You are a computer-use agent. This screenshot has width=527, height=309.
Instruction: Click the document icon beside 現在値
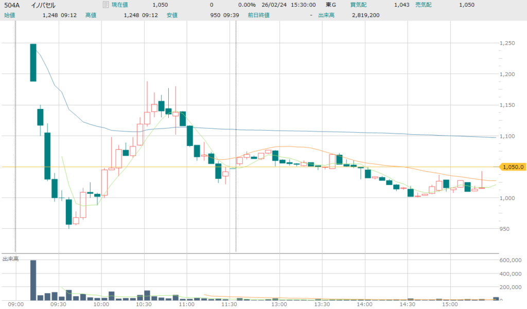point(106,5)
